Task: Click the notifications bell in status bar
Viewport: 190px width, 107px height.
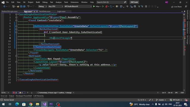Action: (x=186, y=100)
